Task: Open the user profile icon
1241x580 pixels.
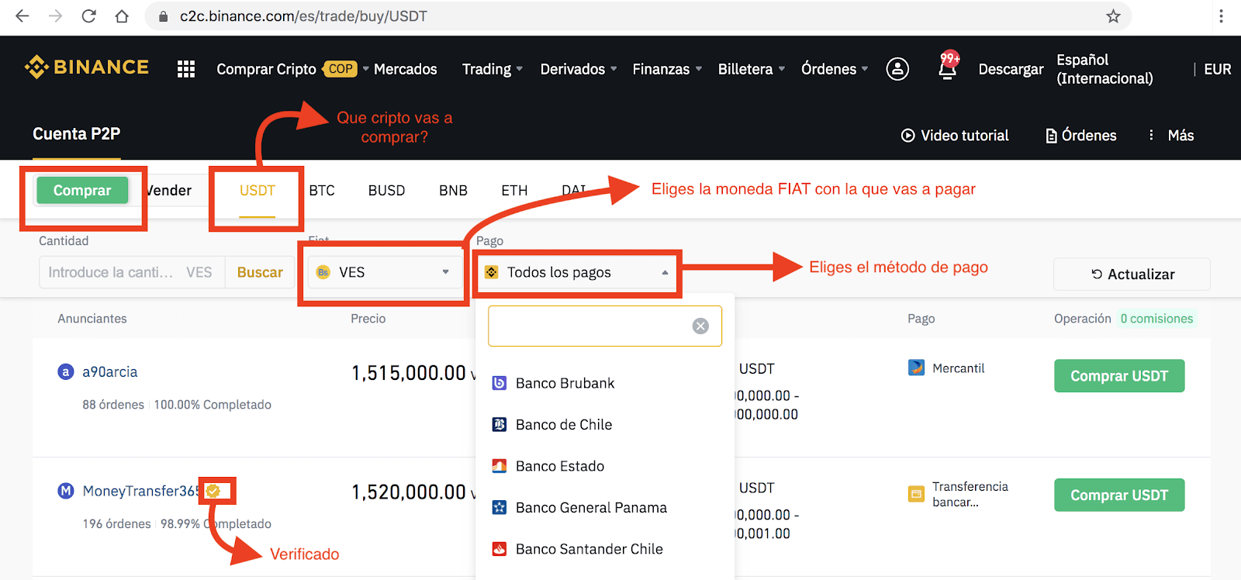Action: point(897,69)
